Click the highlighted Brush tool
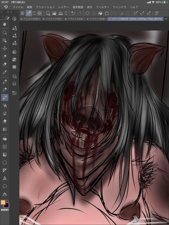This screenshot has height=225, width=169. [5, 98]
